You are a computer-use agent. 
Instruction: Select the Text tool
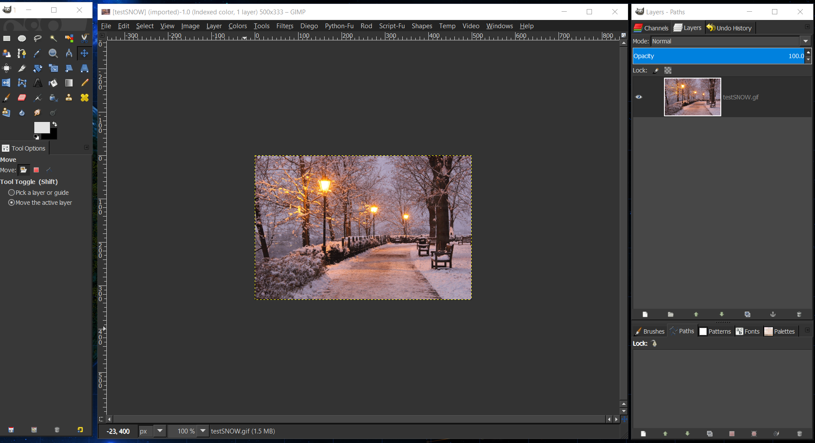tap(38, 83)
